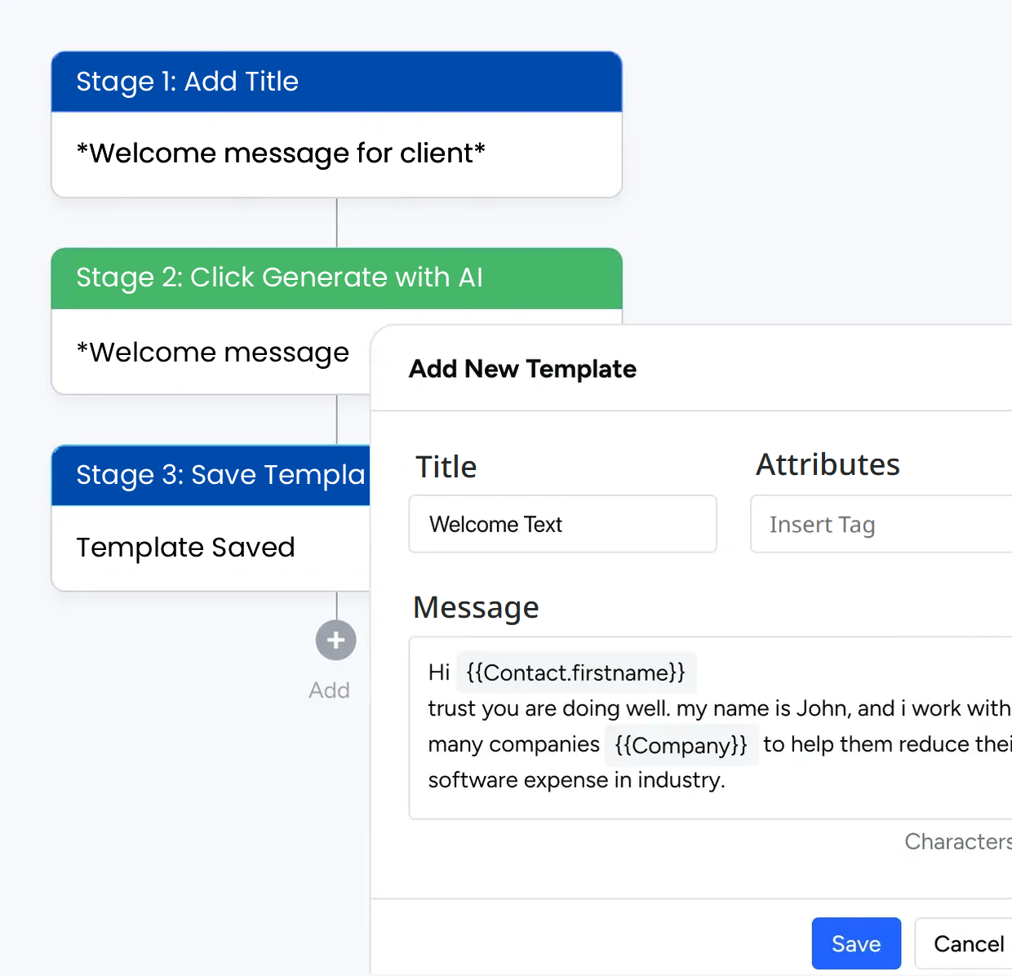Click the connector line between Stage 1 and Stage 2
This screenshot has height=976, width=1012.
pyautogui.click(x=337, y=222)
